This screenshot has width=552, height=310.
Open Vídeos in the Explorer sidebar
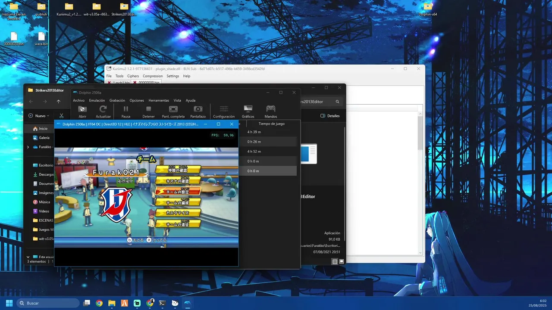pyautogui.click(x=41, y=211)
